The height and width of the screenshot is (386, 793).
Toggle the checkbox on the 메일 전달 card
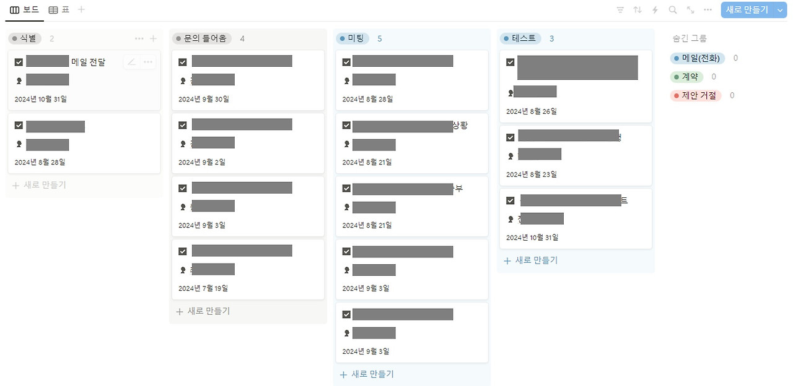pyautogui.click(x=18, y=61)
